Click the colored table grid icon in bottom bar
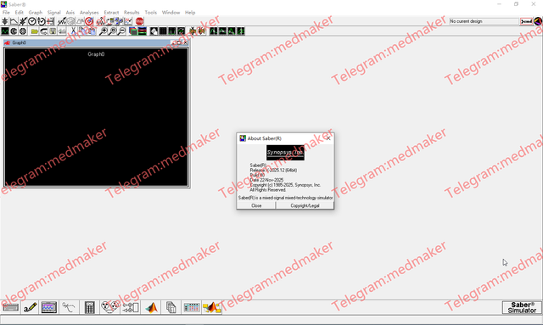 click(192, 307)
